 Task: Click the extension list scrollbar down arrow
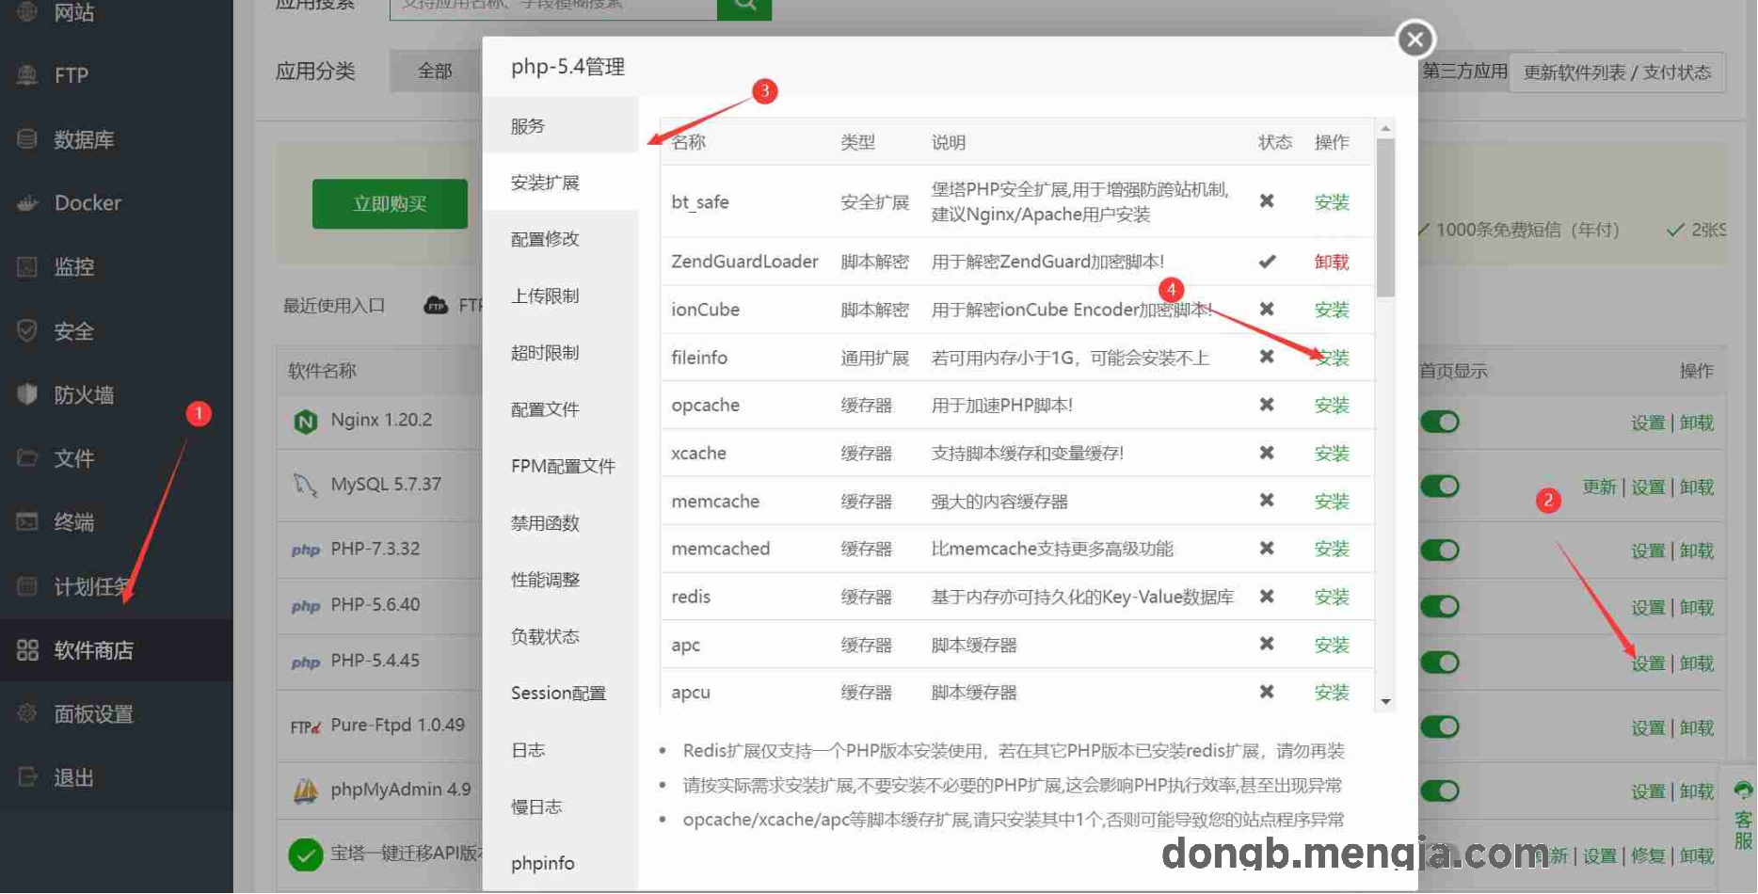click(x=1385, y=702)
